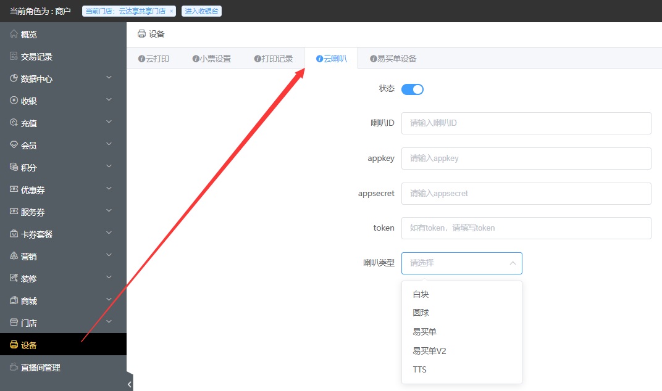
Task: Expand the 积分 menu chevron
Action: [109, 166]
